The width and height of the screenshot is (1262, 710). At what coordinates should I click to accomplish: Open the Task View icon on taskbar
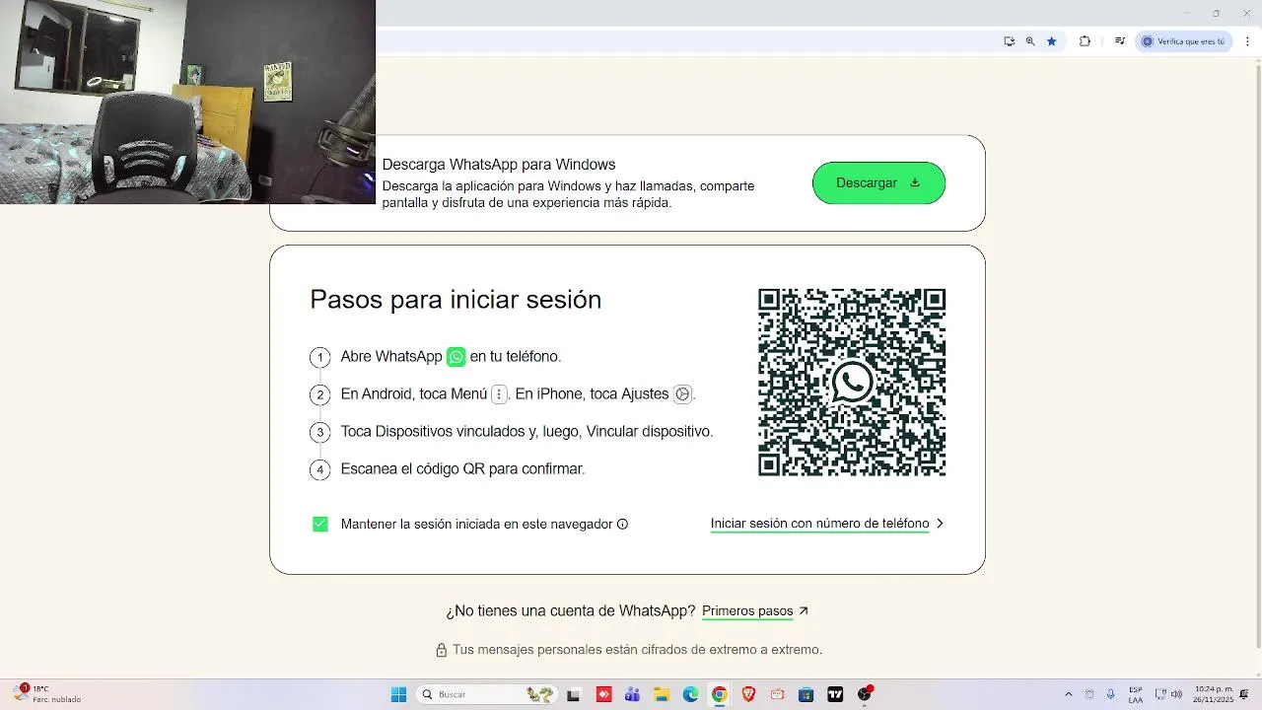pyautogui.click(x=574, y=694)
